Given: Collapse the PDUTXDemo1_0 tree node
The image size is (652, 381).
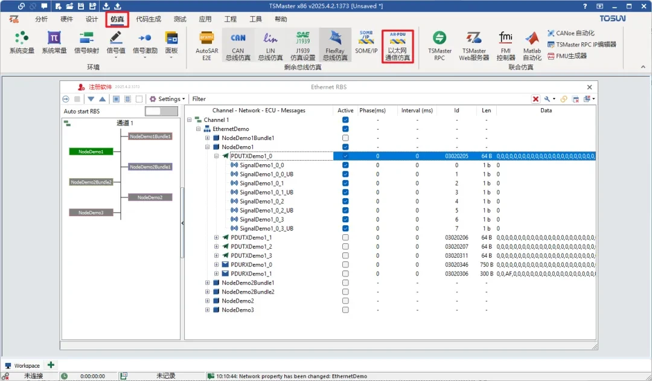Looking at the screenshot, I should 217,156.
